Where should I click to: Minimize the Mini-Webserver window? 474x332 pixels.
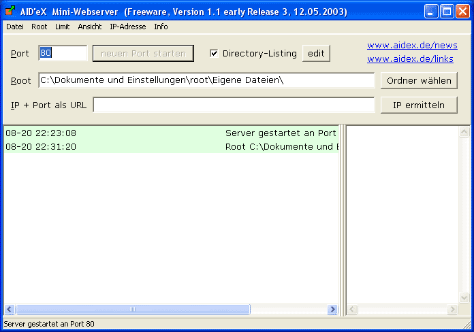(x=431, y=12)
